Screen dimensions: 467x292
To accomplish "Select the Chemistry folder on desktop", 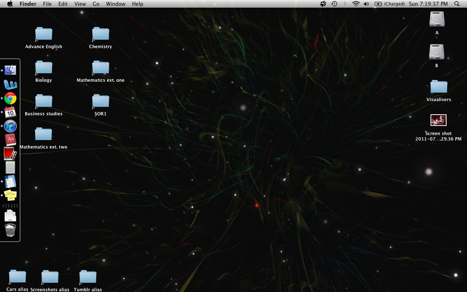I will (x=101, y=34).
